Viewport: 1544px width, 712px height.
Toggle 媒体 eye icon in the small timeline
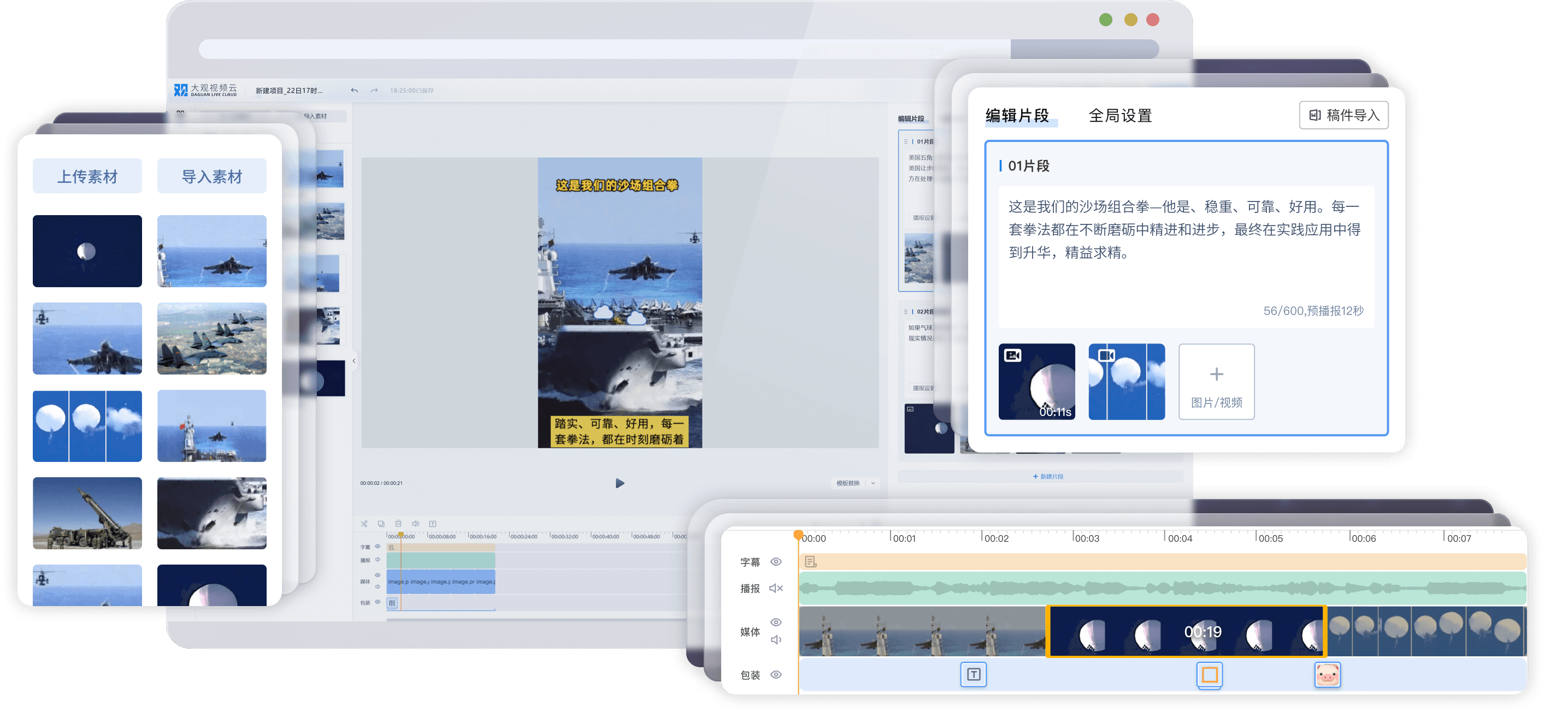point(378,575)
